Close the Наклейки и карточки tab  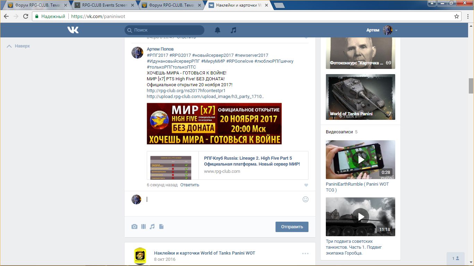tap(266, 5)
